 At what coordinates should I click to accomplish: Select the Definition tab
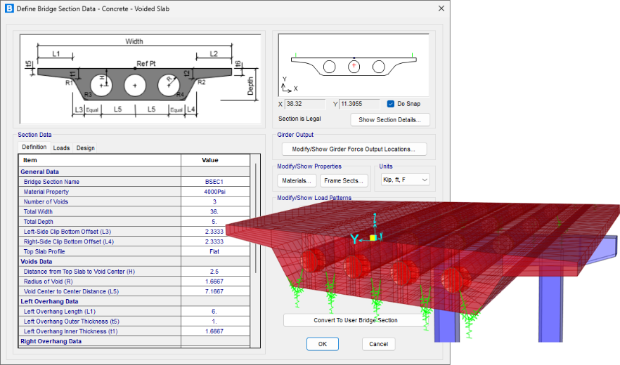(34, 147)
